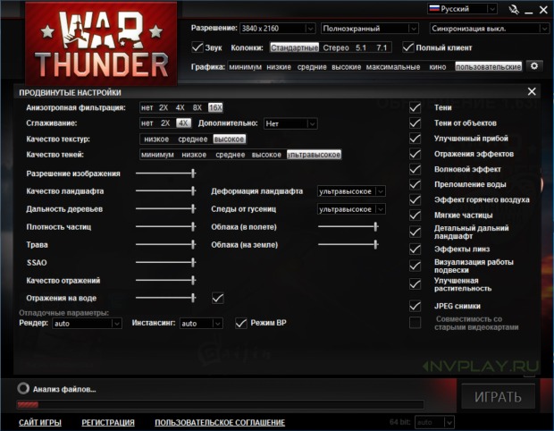
Task: Adjust Плотность частиц slider
Action: tap(165, 226)
